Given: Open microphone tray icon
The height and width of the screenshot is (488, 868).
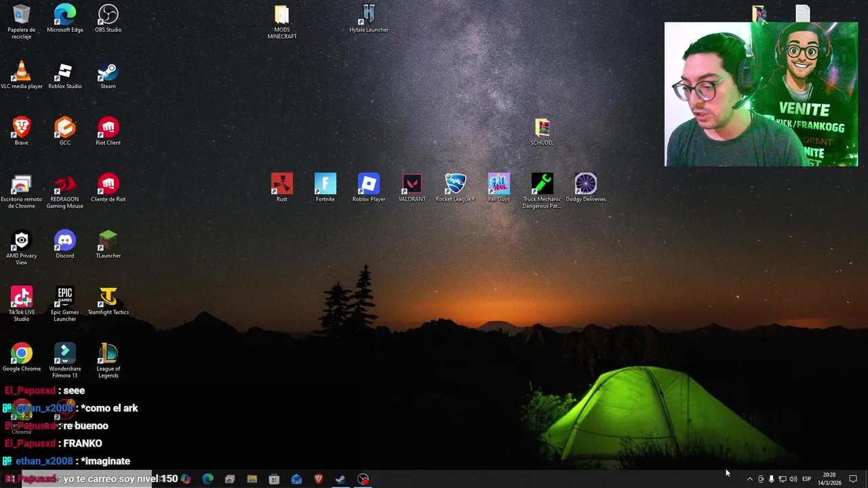Looking at the screenshot, I should [x=771, y=479].
